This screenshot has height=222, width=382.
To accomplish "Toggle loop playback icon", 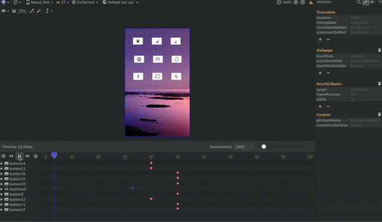I will tap(36, 156).
